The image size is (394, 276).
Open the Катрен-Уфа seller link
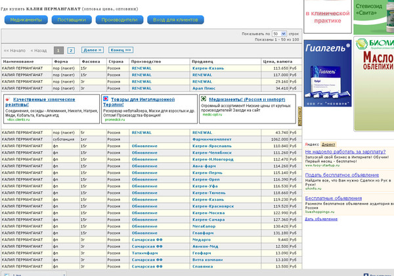[x=205, y=186]
